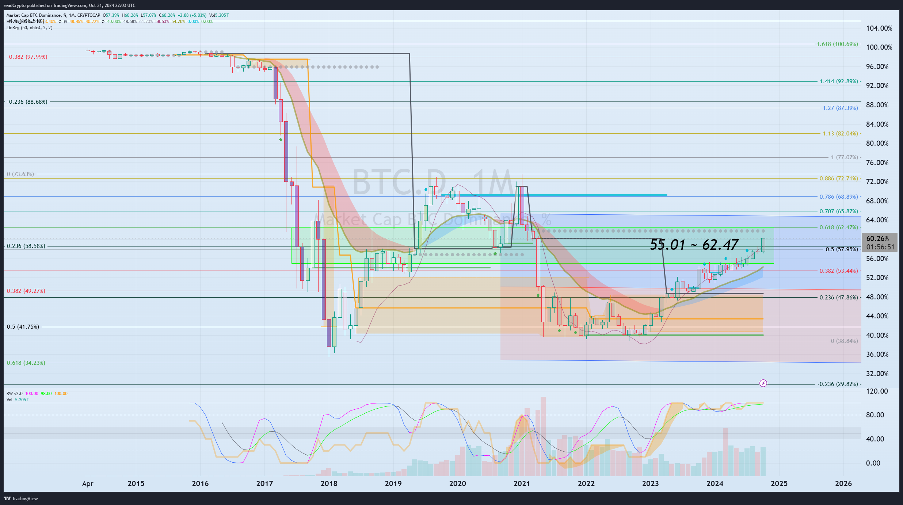Click the '0.618 (62.47%)' Fibonacci label
The height and width of the screenshot is (505, 903).
(x=839, y=227)
